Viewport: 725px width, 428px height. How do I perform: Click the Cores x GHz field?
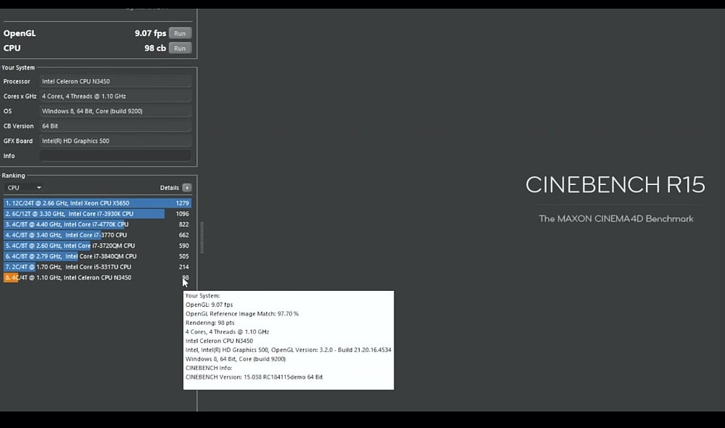115,96
